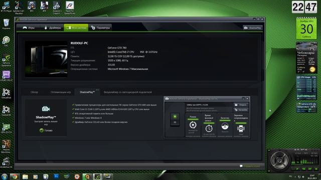This screenshot has width=321, height=180.
Task: Open the Оптимизация игр sub-tab
Action: coord(61,92)
